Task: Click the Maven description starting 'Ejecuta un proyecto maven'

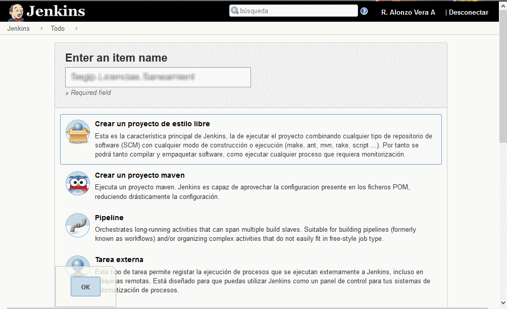Action: click(x=252, y=192)
